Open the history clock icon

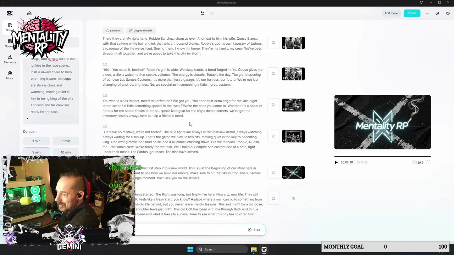coord(437,13)
